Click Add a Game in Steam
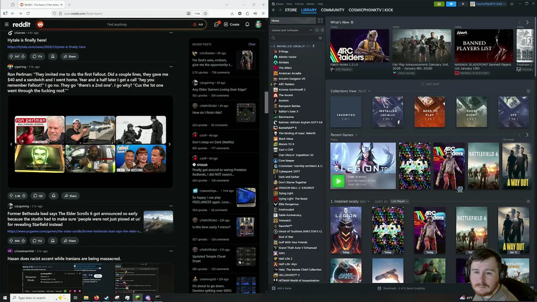The image size is (537, 302). [282, 289]
